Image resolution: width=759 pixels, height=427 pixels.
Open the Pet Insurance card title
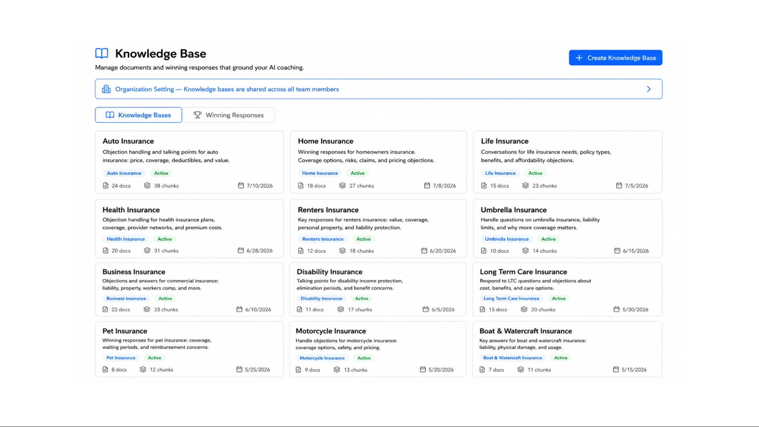coord(125,331)
